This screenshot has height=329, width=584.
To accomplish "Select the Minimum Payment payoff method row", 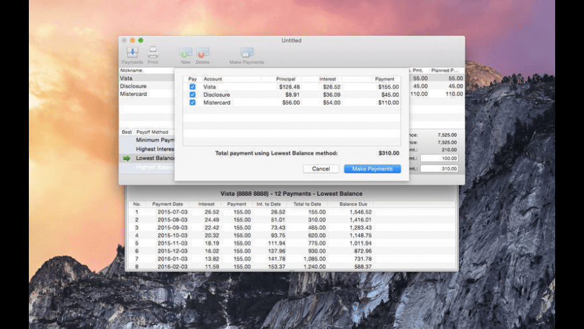I will 154,140.
